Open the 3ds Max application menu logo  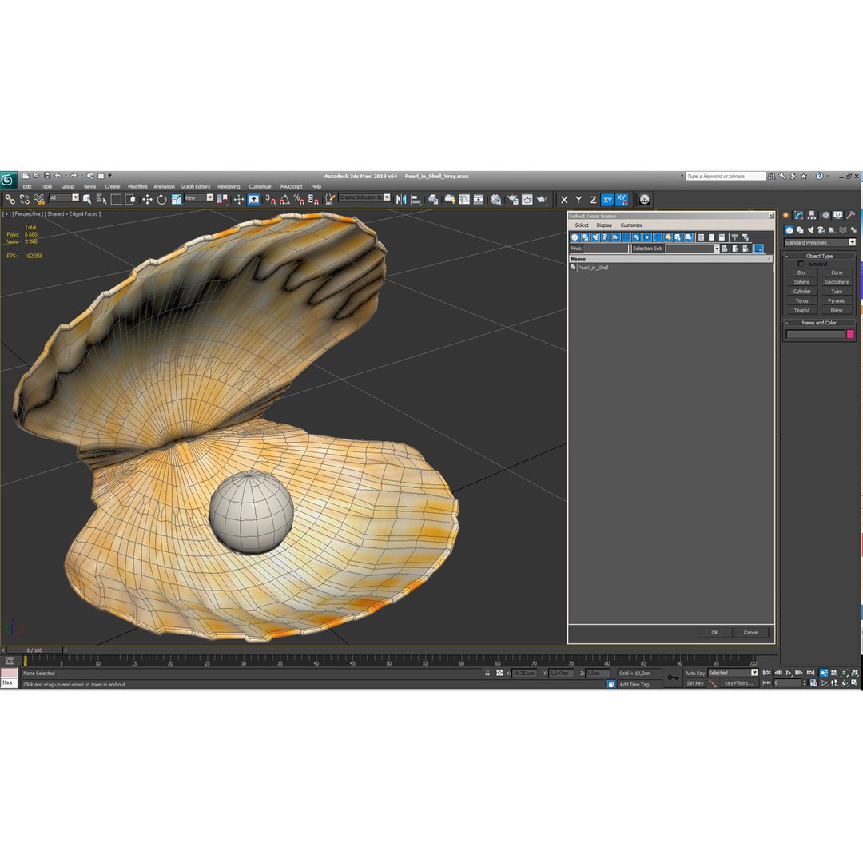coord(7,180)
